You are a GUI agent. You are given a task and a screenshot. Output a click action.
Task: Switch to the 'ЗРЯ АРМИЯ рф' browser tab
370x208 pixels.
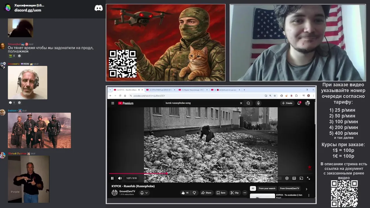pos(161,90)
